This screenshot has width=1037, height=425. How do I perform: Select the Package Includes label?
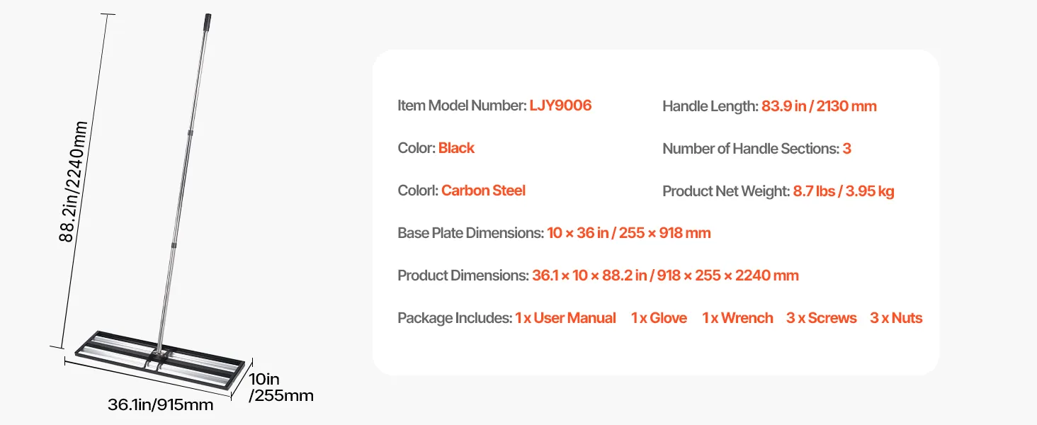click(454, 318)
